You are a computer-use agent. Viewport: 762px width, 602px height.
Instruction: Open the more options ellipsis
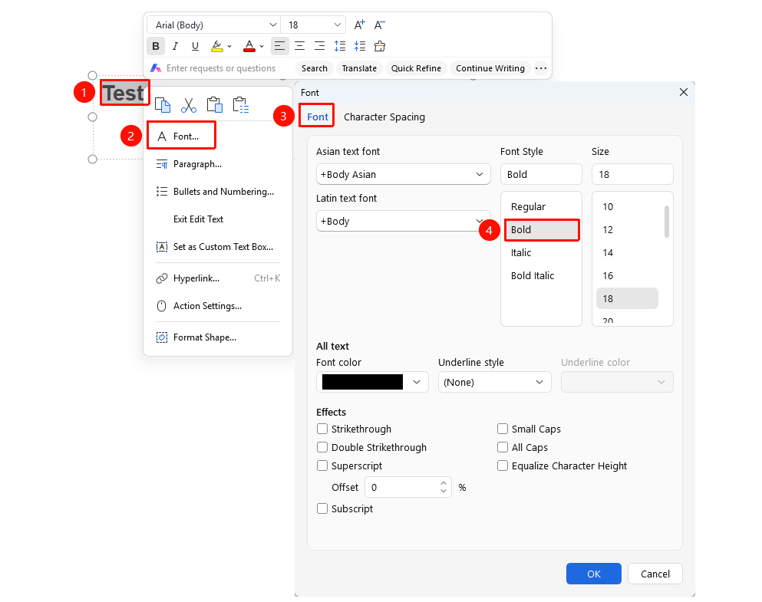click(541, 68)
